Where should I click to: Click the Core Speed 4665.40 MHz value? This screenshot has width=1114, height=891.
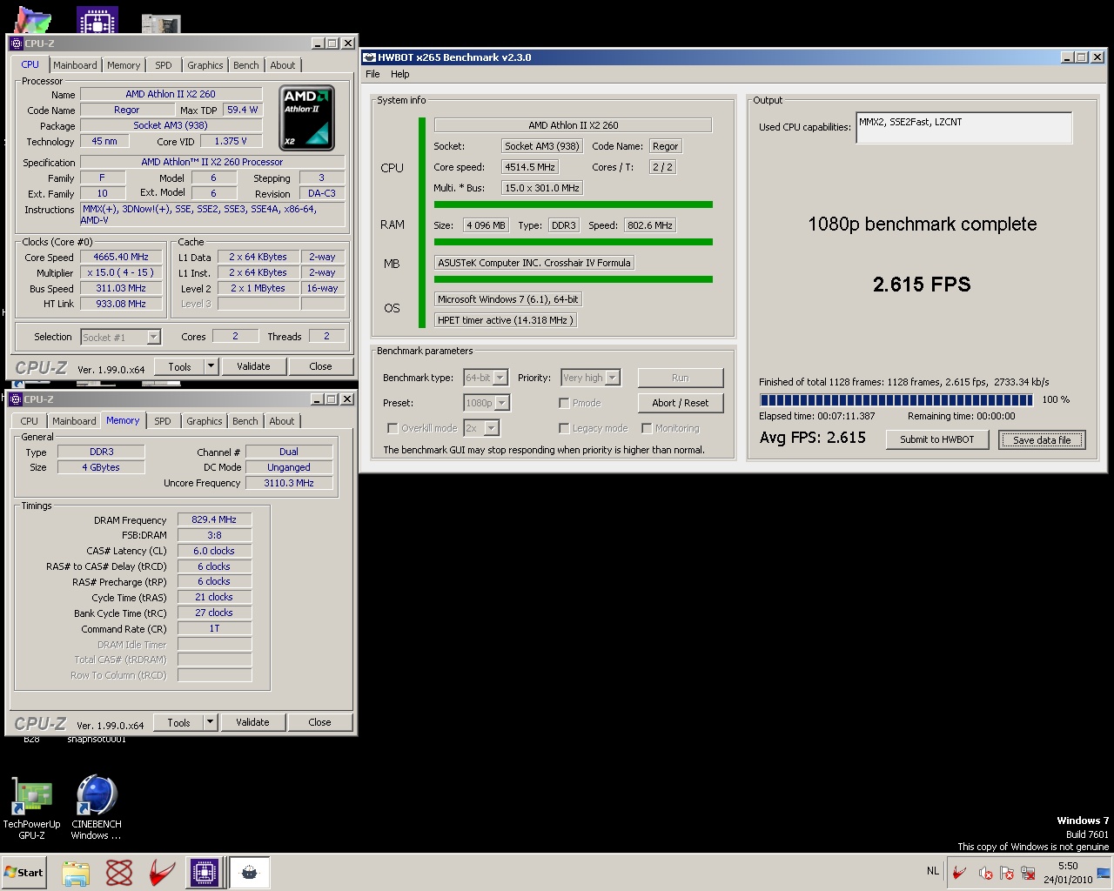pyautogui.click(x=122, y=257)
